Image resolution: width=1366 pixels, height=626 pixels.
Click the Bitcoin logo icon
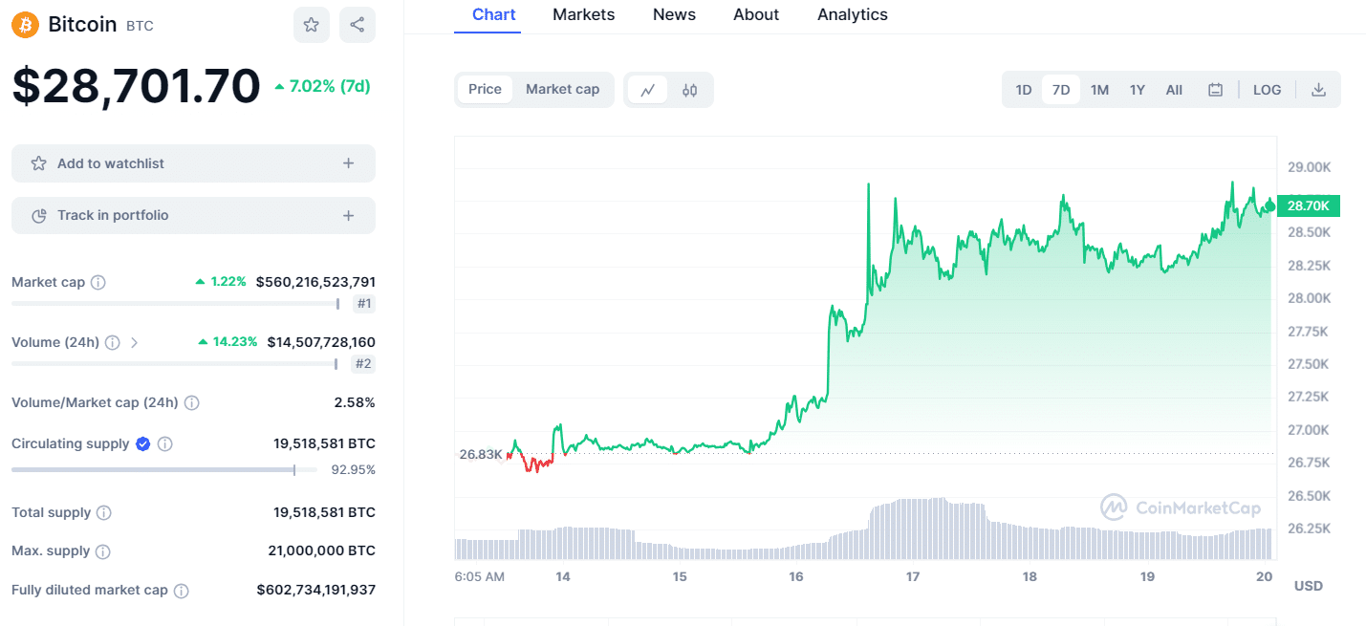pos(25,25)
